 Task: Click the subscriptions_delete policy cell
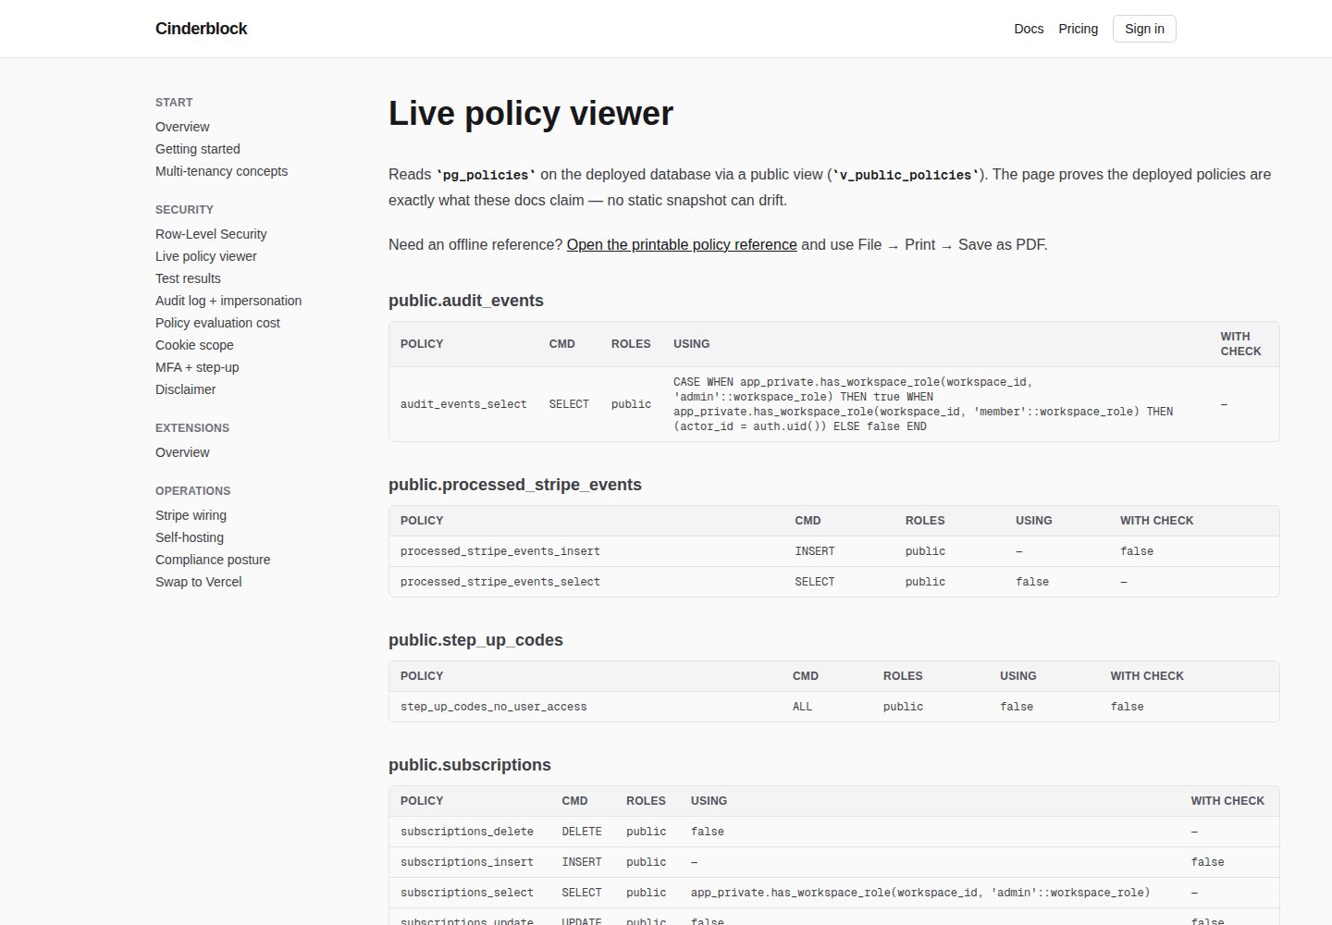coord(467,832)
